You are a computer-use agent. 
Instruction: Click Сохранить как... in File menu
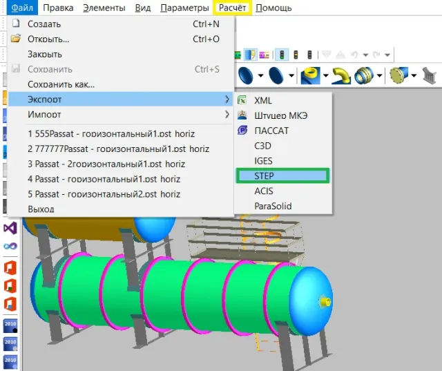coord(61,84)
